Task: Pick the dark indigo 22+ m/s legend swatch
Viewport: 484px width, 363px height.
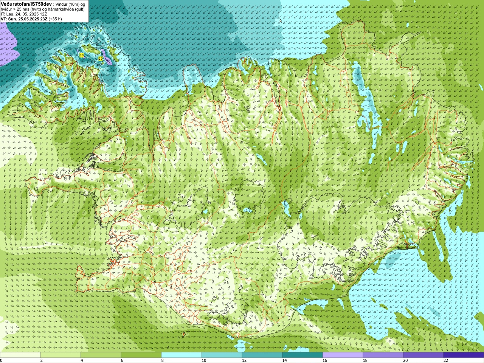Action: coord(464,355)
